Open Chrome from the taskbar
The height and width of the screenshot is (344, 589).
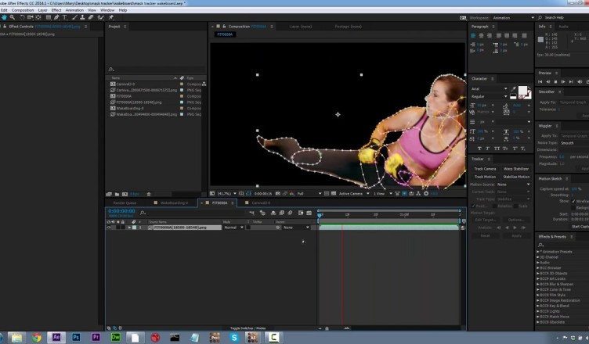tap(37, 338)
